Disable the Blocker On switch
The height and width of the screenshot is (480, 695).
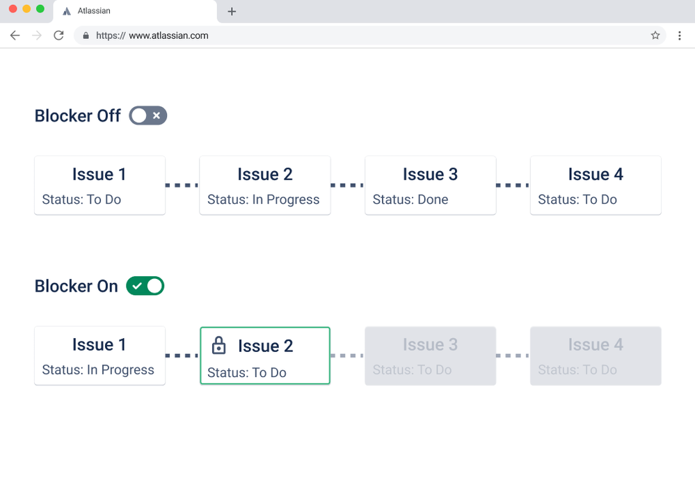(145, 286)
